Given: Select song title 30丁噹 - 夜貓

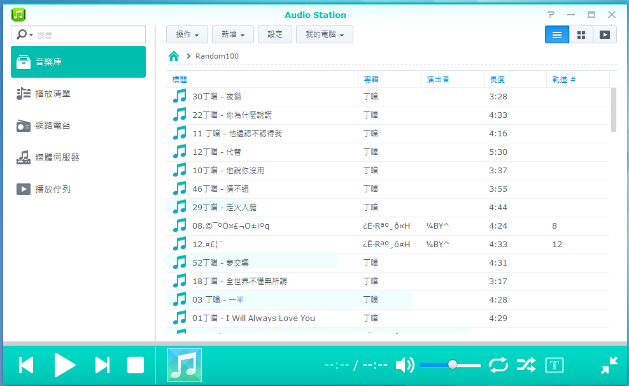Looking at the screenshot, I should click(216, 97).
